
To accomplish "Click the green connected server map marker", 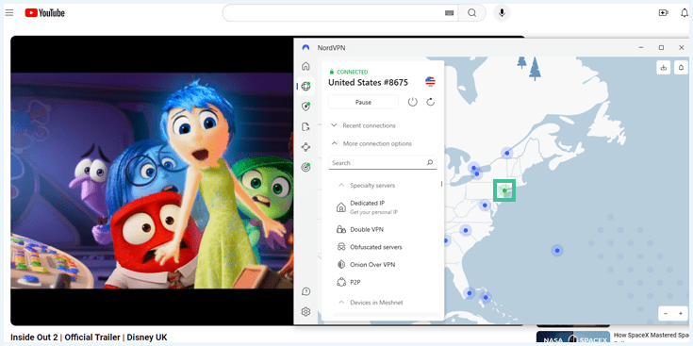I will (504, 190).
